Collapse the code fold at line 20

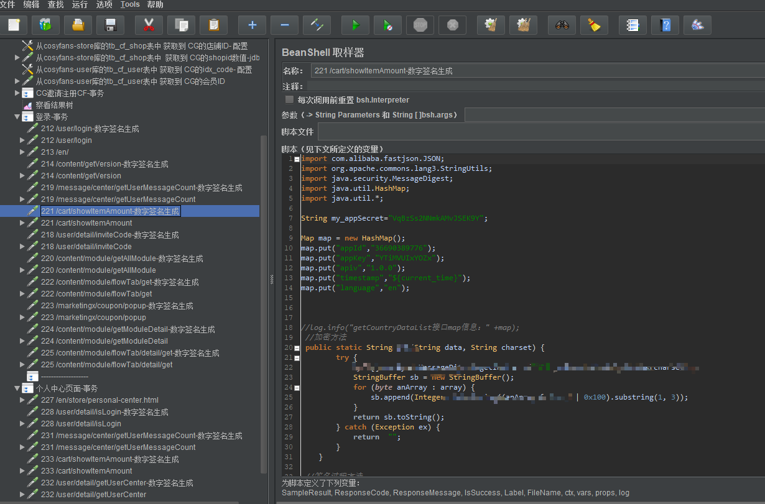click(297, 348)
